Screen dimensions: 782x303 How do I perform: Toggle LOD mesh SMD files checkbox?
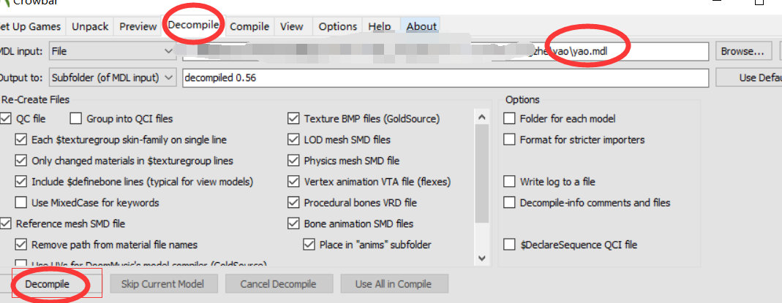coord(293,139)
